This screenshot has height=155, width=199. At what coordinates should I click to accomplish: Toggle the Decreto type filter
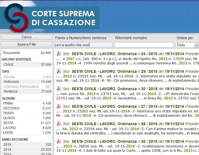(x=27, y=77)
